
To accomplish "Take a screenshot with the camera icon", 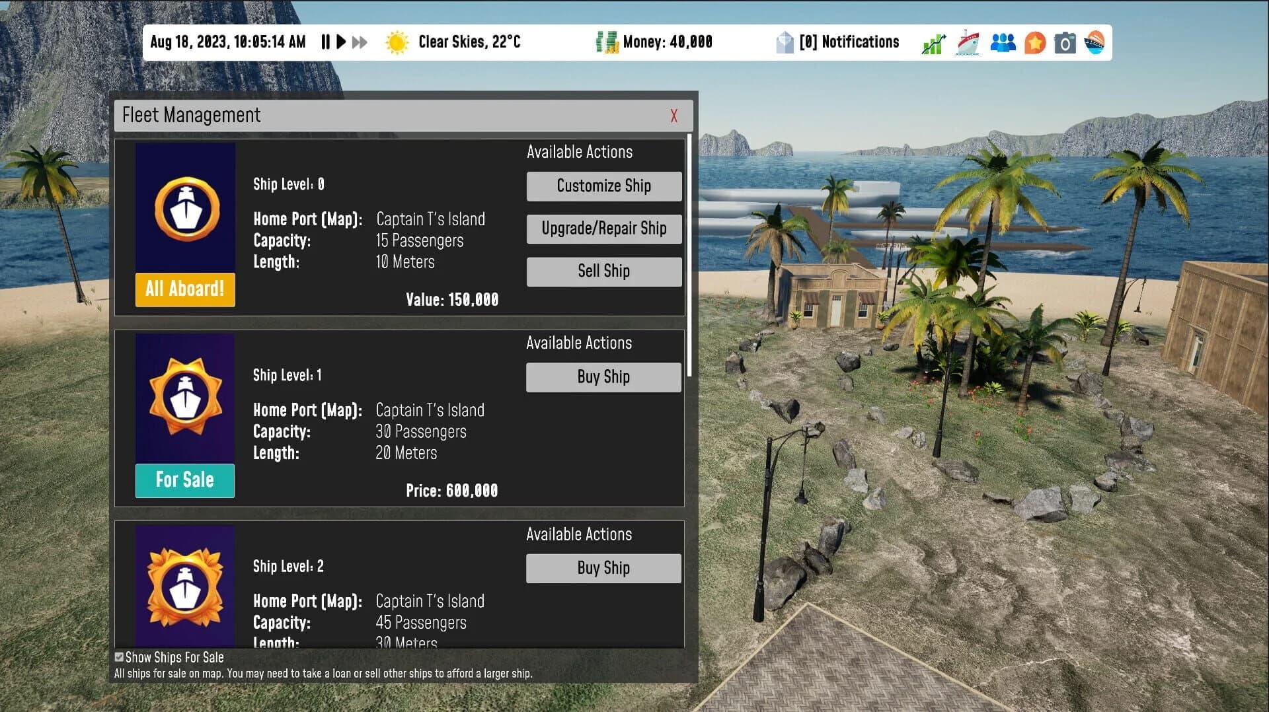I will click(x=1064, y=42).
